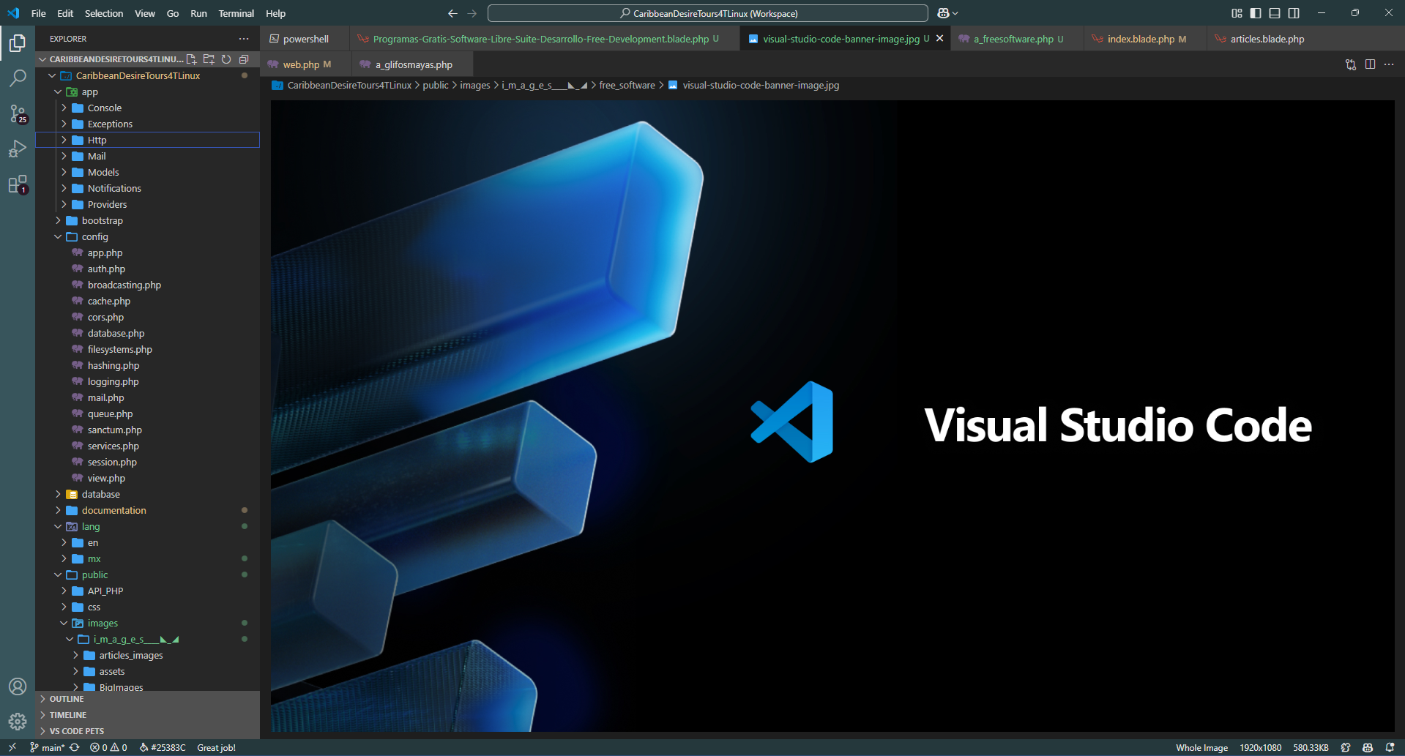Open editor More Actions ellipsis
Viewport: 1405px width, 756px height.
tap(1389, 64)
